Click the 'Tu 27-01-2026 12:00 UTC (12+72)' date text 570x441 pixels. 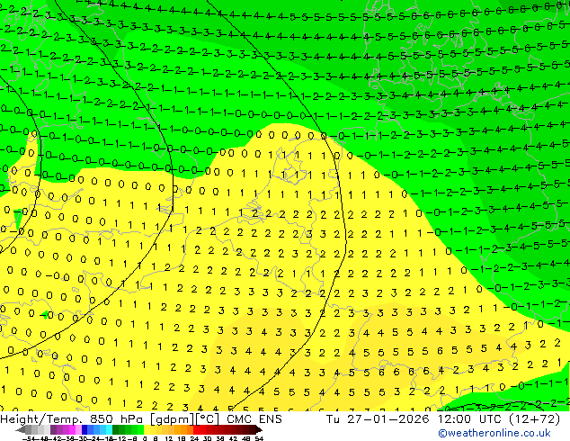tap(443, 419)
